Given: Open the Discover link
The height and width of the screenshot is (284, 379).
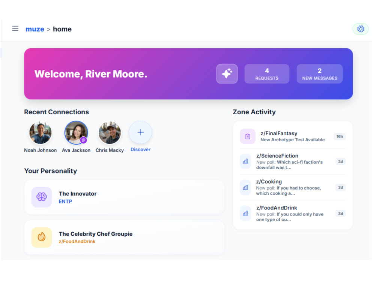Looking at the screenshot, I should coord(140,149).
